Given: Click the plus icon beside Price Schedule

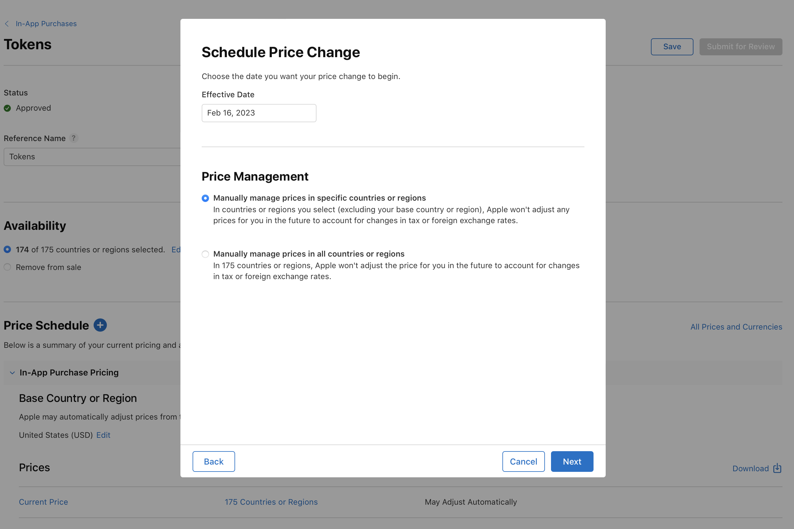Looking at the screenshot, I should coord(100,325).
